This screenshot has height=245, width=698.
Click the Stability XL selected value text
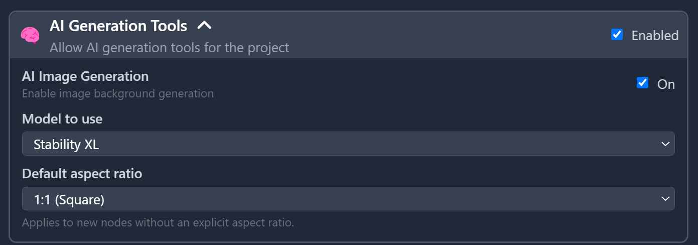pyautogui.click(x=66, y=145)
